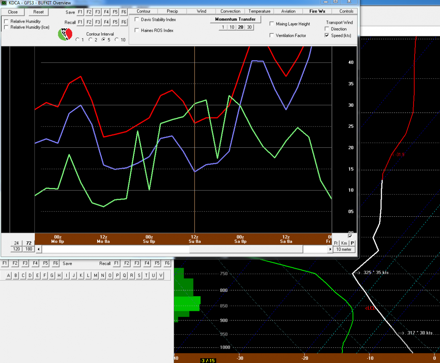The height and width of the screenshot is (363, 440).
Task: Set Momentum Transfer value to 20
Action: (x=241, y=27)
